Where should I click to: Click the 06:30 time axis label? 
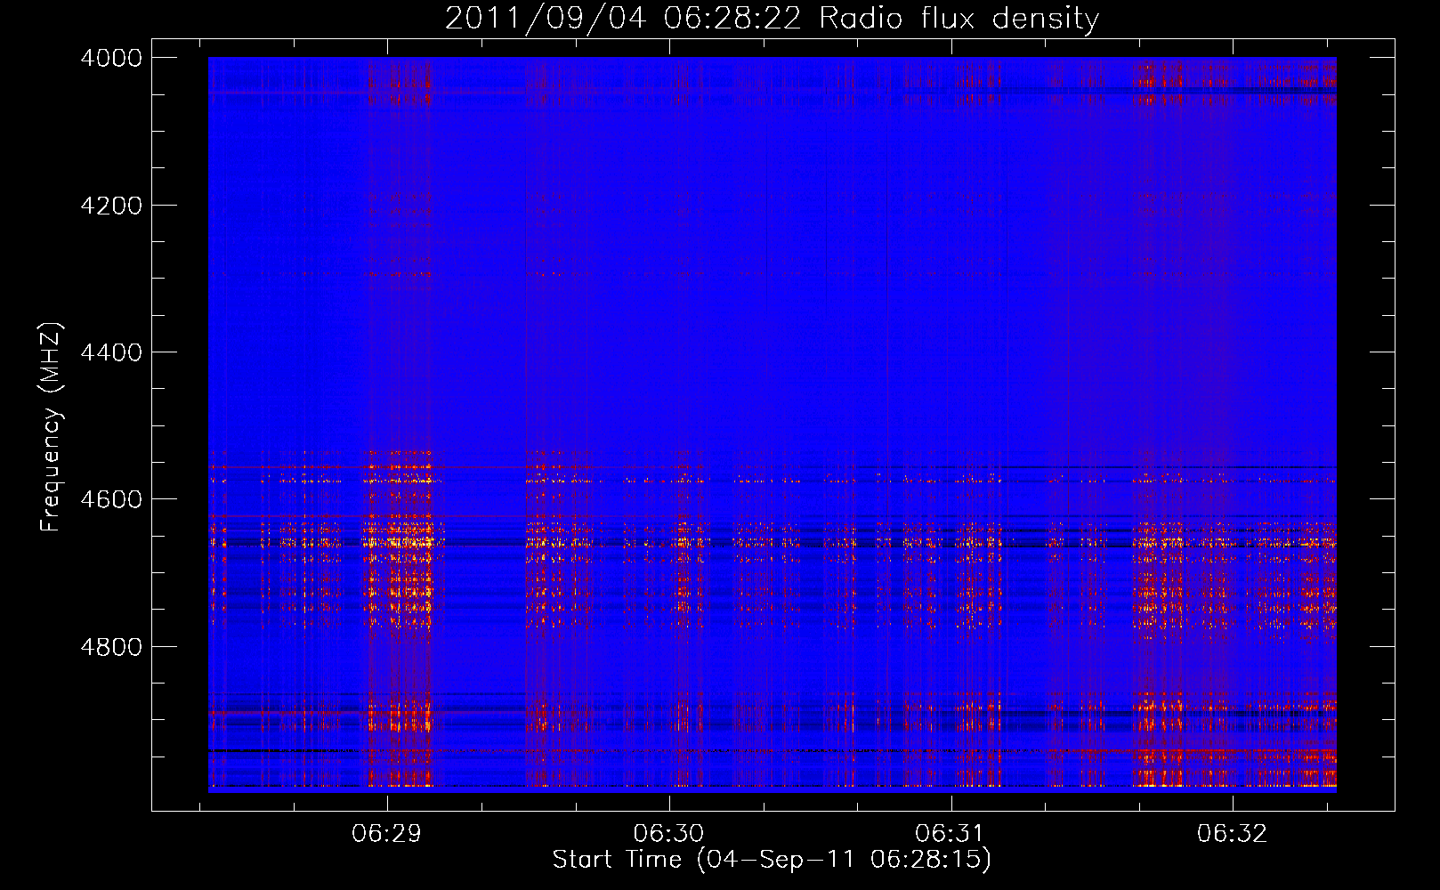tap(668, 834)
